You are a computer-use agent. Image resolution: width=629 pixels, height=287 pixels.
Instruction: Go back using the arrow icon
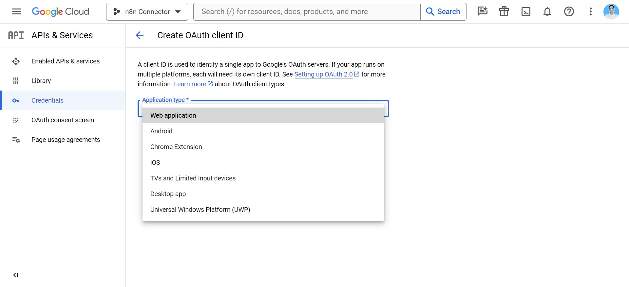[x=140, y=35]
